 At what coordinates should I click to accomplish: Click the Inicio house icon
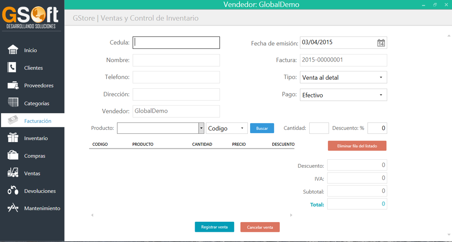13,50
